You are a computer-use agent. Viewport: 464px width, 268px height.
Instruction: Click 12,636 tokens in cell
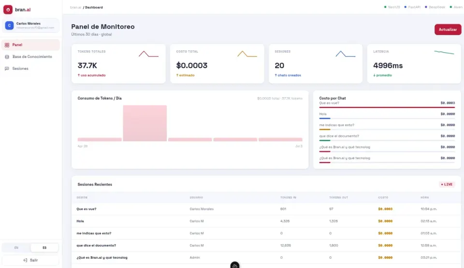click(286, 245)
